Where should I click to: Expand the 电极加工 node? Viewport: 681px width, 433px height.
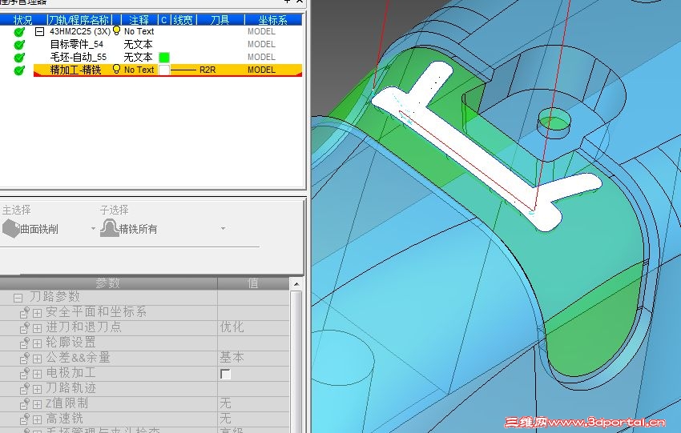38,374
